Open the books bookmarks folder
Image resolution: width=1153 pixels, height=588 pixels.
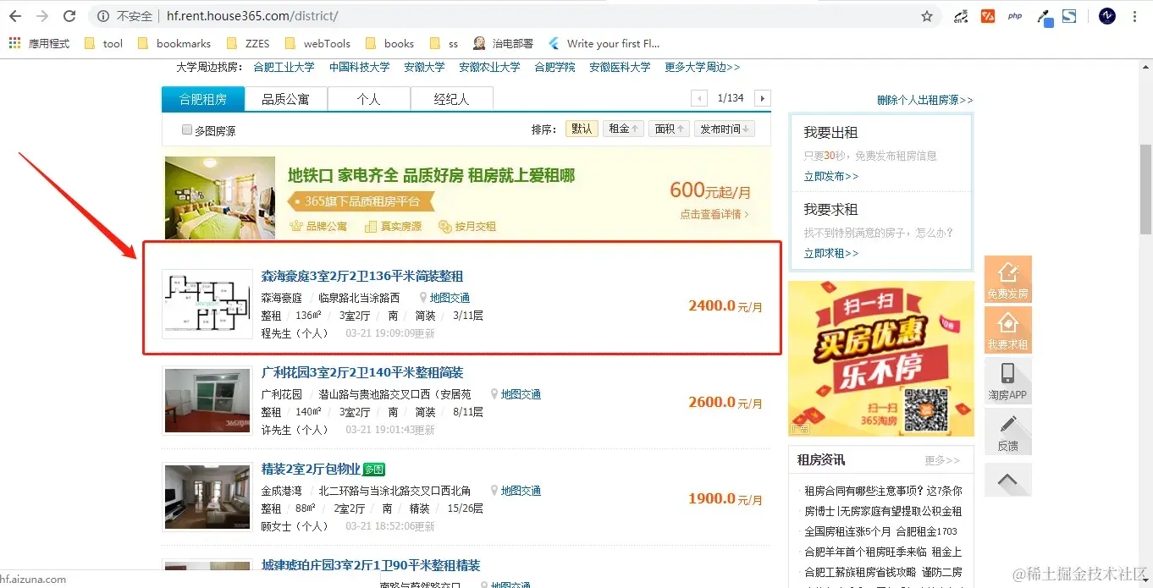point(389,43)
